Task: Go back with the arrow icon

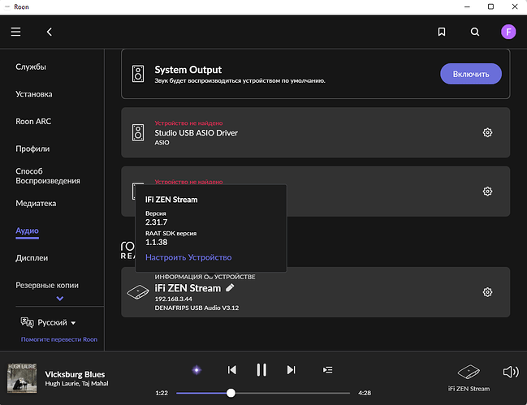Action: coord(49,32)
